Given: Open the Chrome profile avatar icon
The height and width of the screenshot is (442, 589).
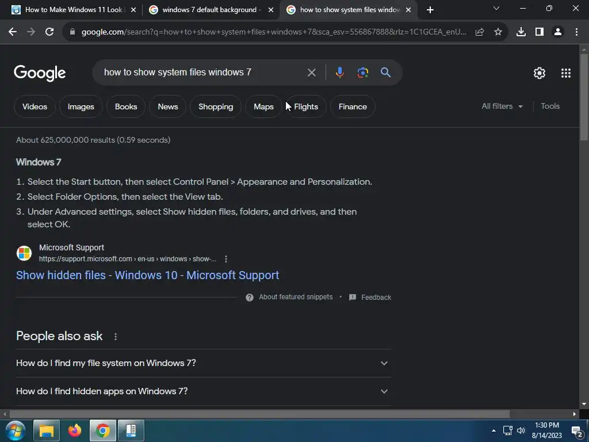Looking at the screenshot, I should tap(558, 32).
